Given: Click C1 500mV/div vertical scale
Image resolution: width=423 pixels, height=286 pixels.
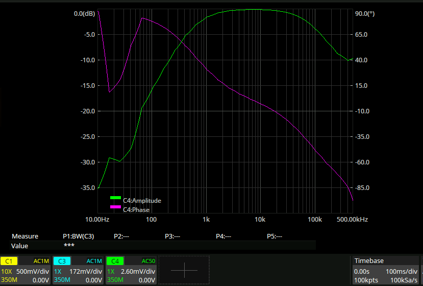Looking at the screenshot, I should click(33, 271).
